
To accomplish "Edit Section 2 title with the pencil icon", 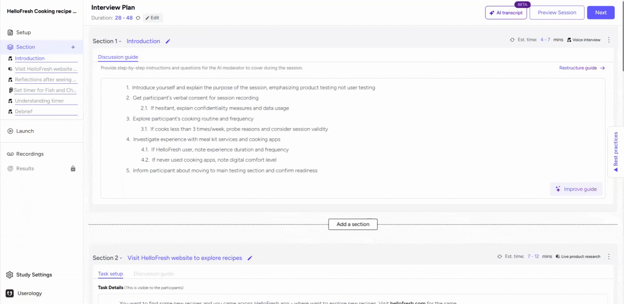I will pos(250,258).
